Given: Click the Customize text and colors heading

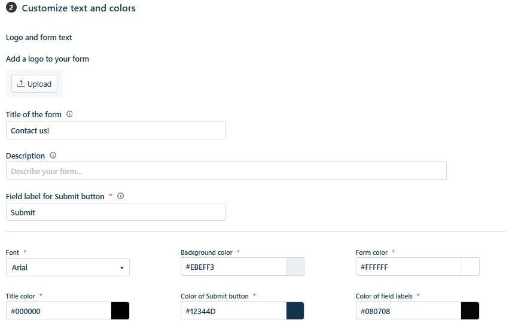Looking at the screenshot, I should (x=78, y=8).
